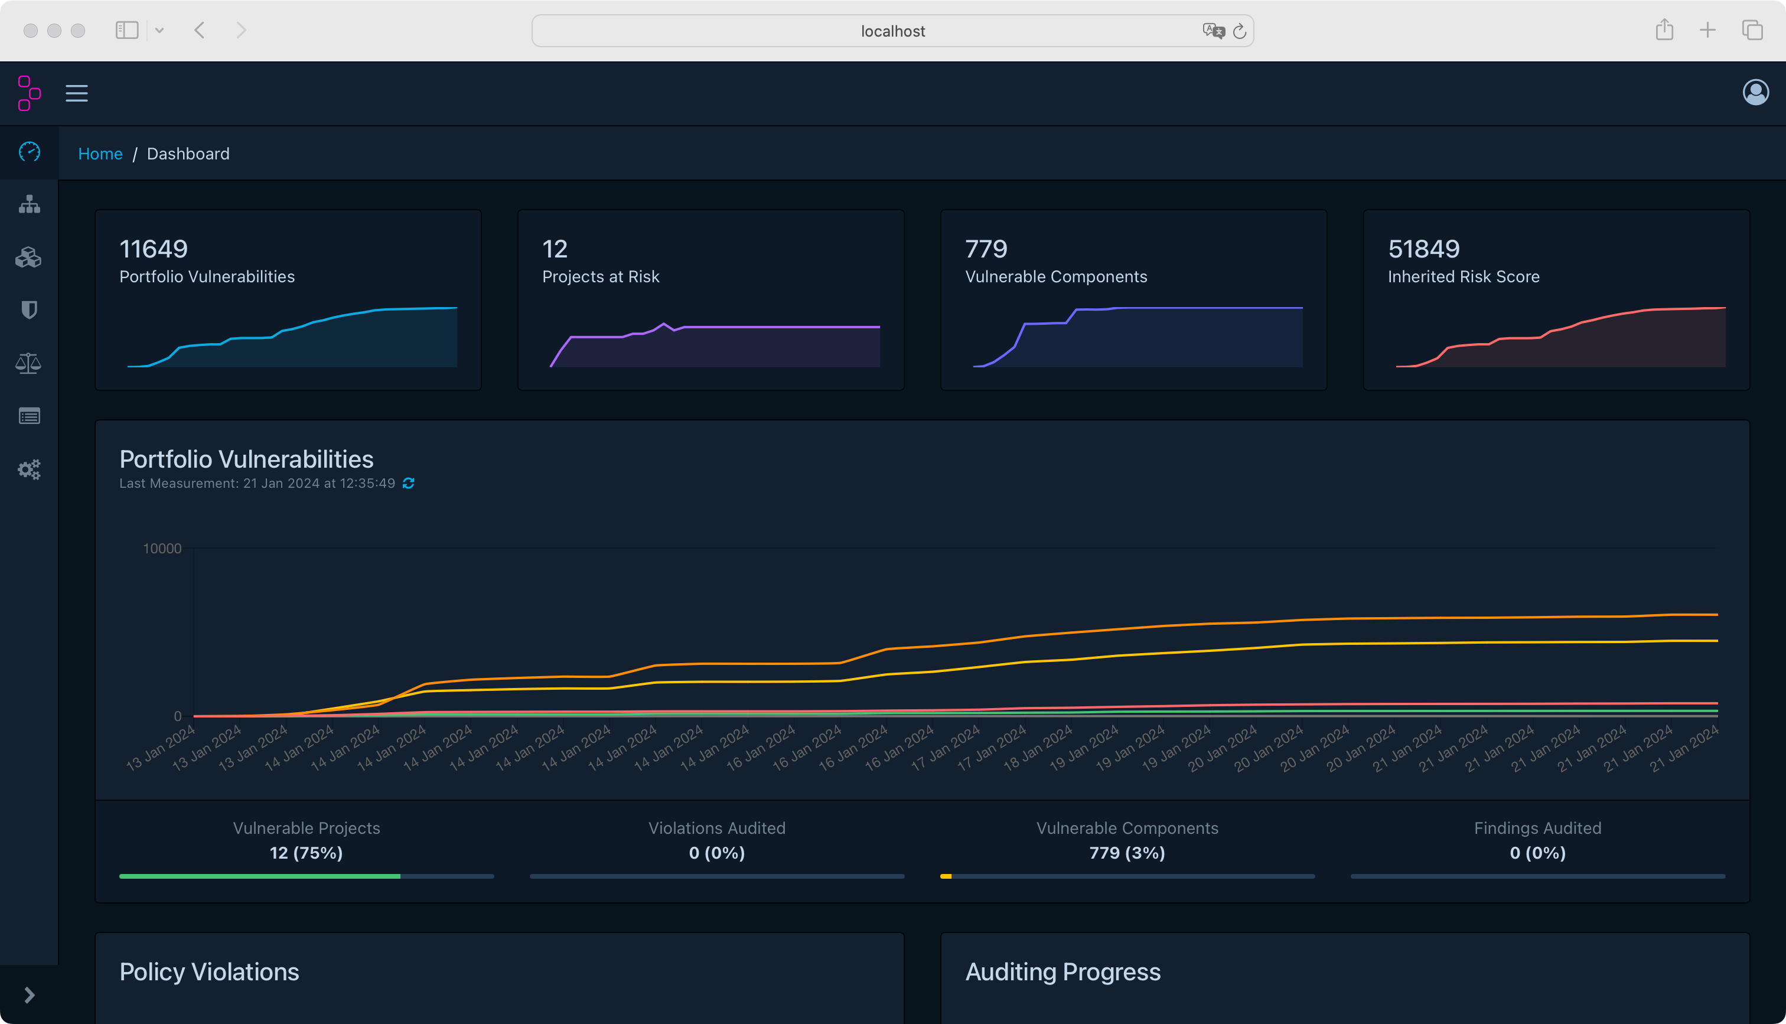Open Policy Management list sidebar icon
This screenshot has width=1786, height=1024.
29,416
